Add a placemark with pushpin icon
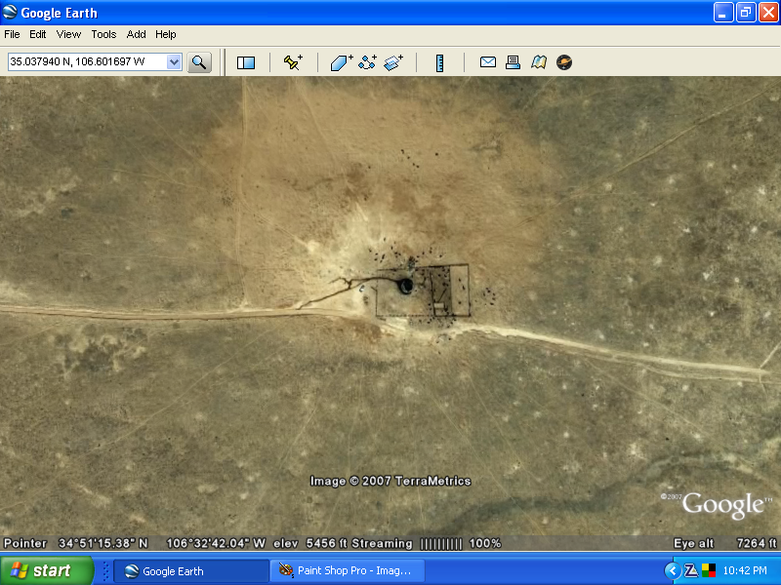 293,62
